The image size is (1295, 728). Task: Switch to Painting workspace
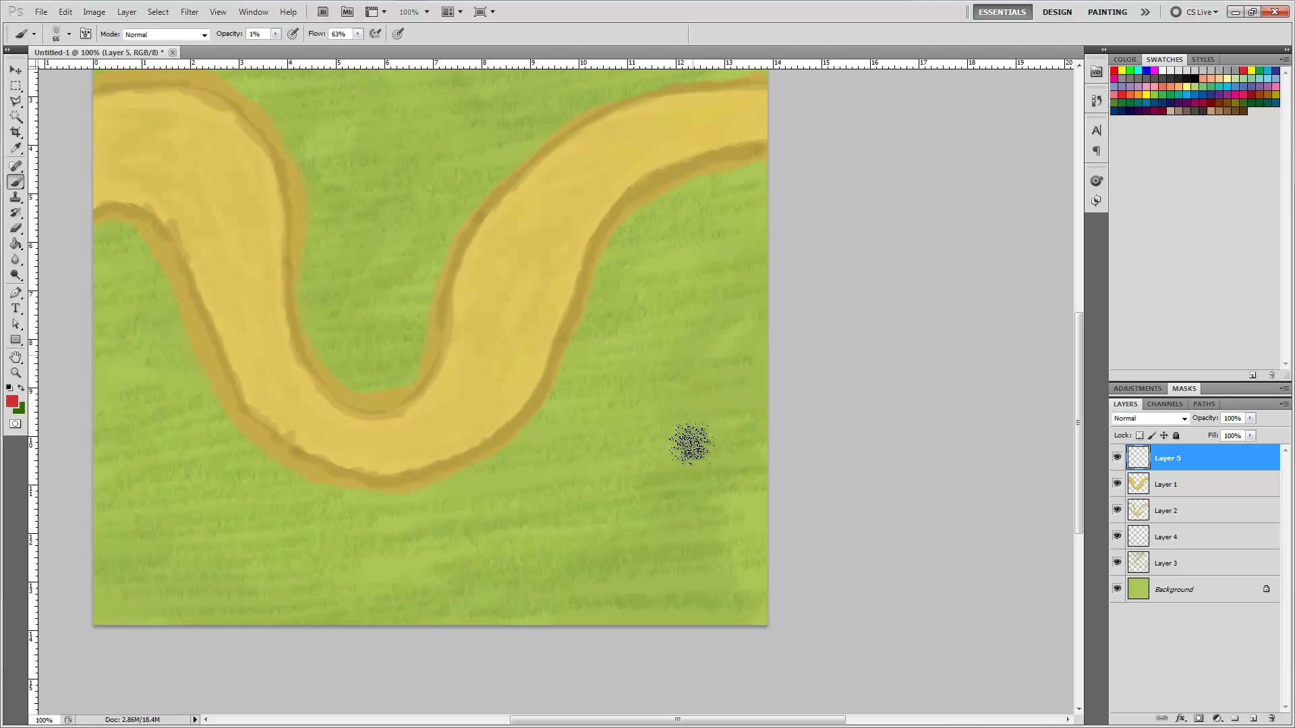click(x=1107, y=12)
